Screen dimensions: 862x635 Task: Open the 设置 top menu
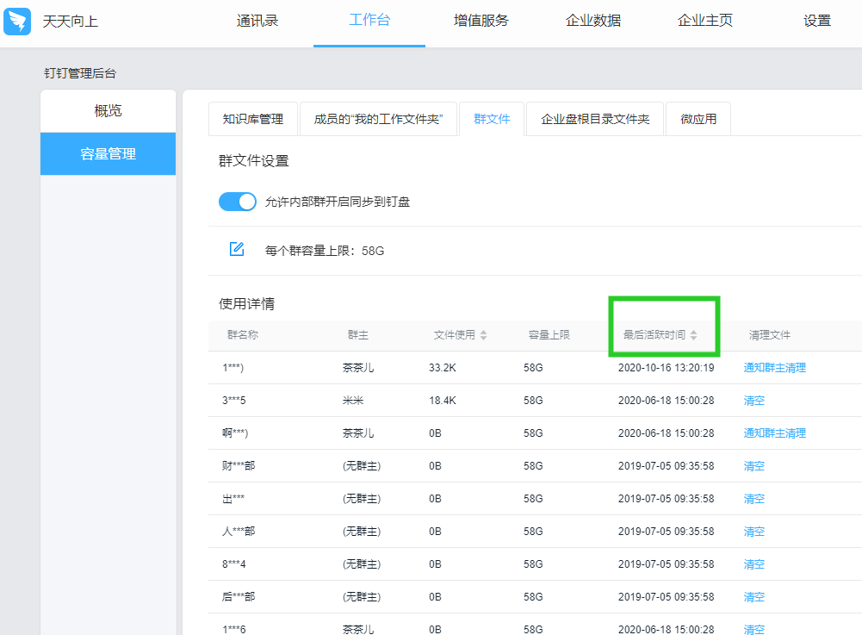pyautogui.click(x=817, y=21)
